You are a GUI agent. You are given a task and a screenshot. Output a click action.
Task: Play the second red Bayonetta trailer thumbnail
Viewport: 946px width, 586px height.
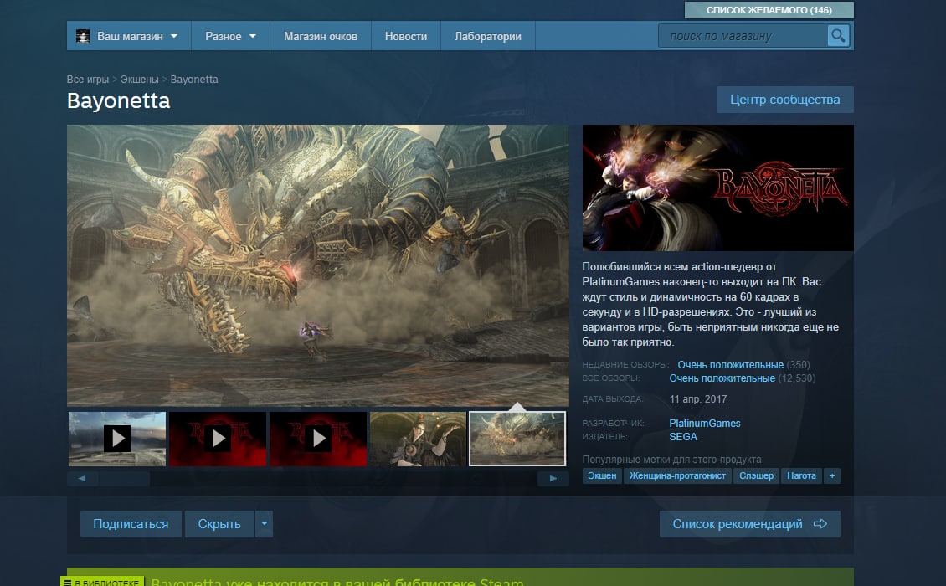click(218, 439)
